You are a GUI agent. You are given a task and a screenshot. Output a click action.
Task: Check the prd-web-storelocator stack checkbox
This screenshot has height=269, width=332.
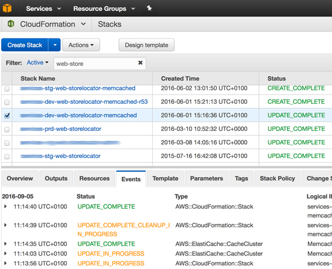click(7, 129)
